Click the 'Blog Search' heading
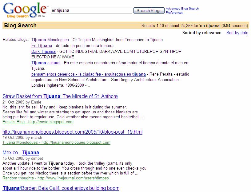 coord(20,25)
